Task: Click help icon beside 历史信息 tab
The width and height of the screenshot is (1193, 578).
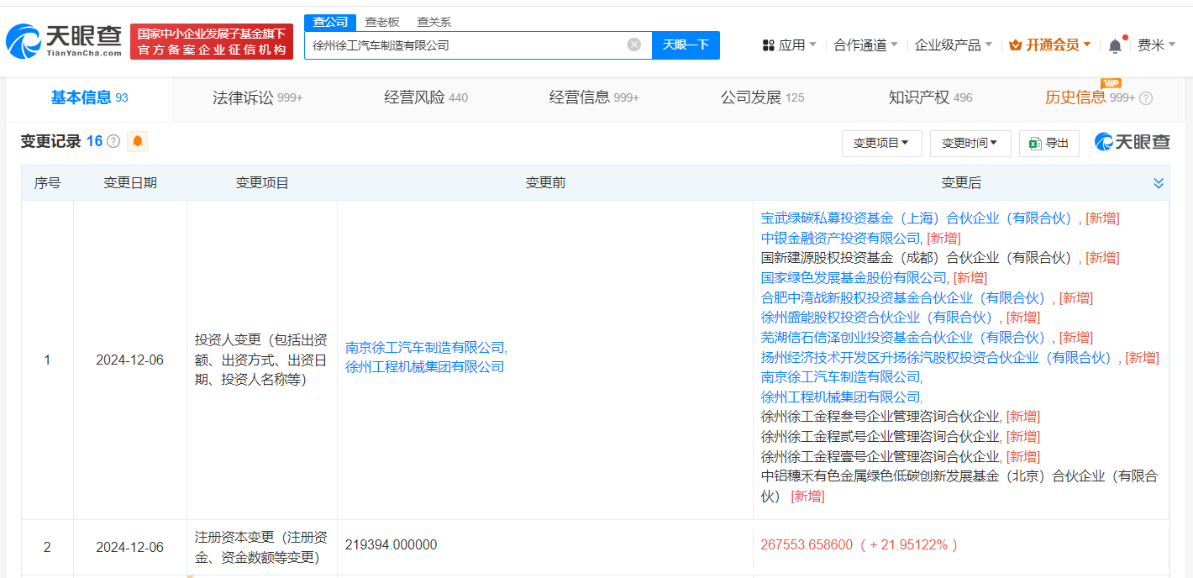Action: coord(1146,98)
